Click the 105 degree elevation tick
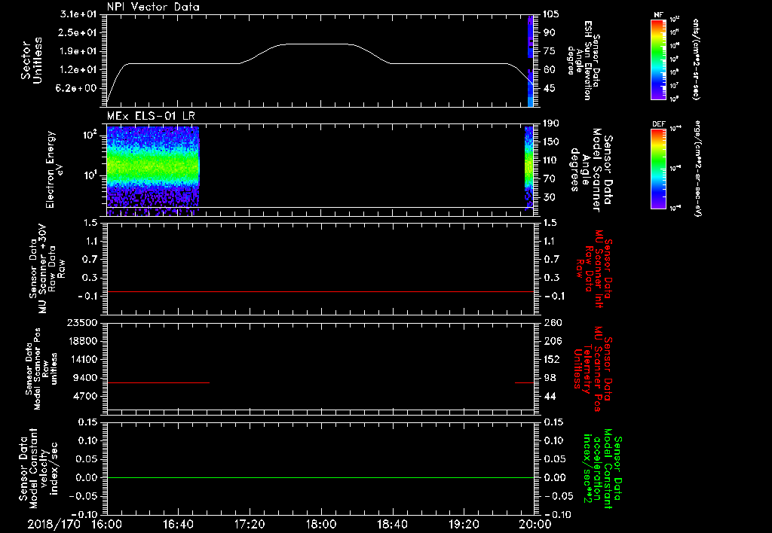The image size is (772, 533). click(x=551, y=14)
